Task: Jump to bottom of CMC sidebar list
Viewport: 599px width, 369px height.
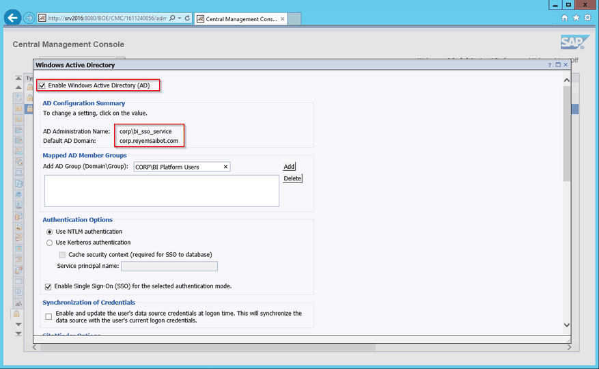Action: click(18, 334)
